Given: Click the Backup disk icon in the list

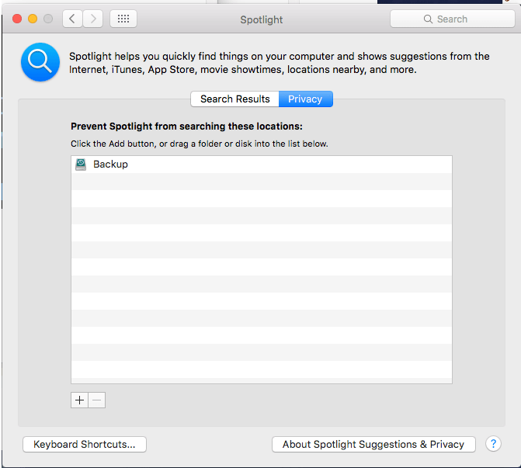Looking at the screenshot, I should 81,165.
